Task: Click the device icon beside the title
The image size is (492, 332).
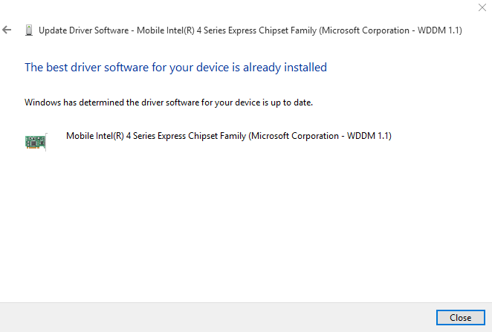Action: point(29,30)
